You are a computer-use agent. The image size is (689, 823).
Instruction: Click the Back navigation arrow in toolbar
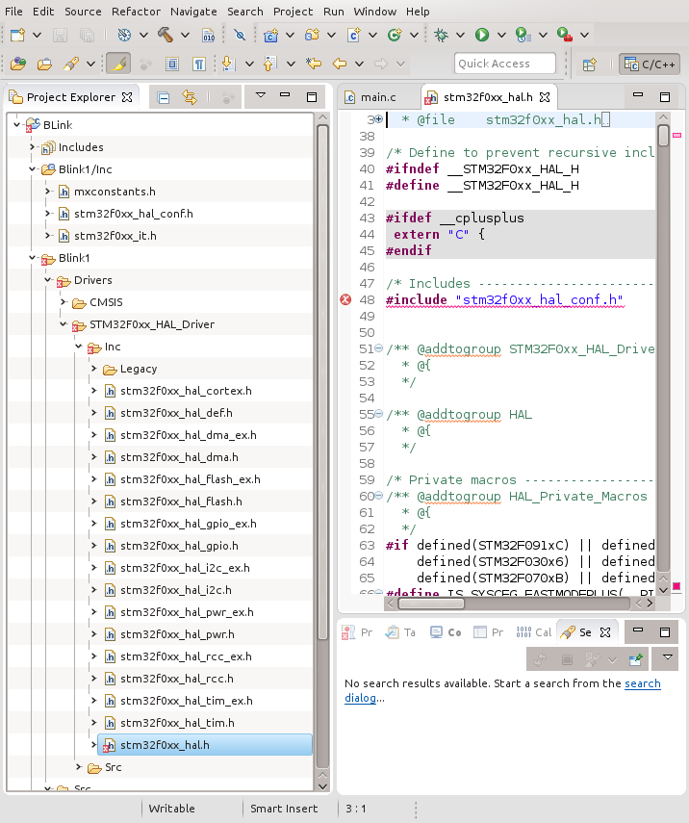pyautogui.click(x=339, y=64)
